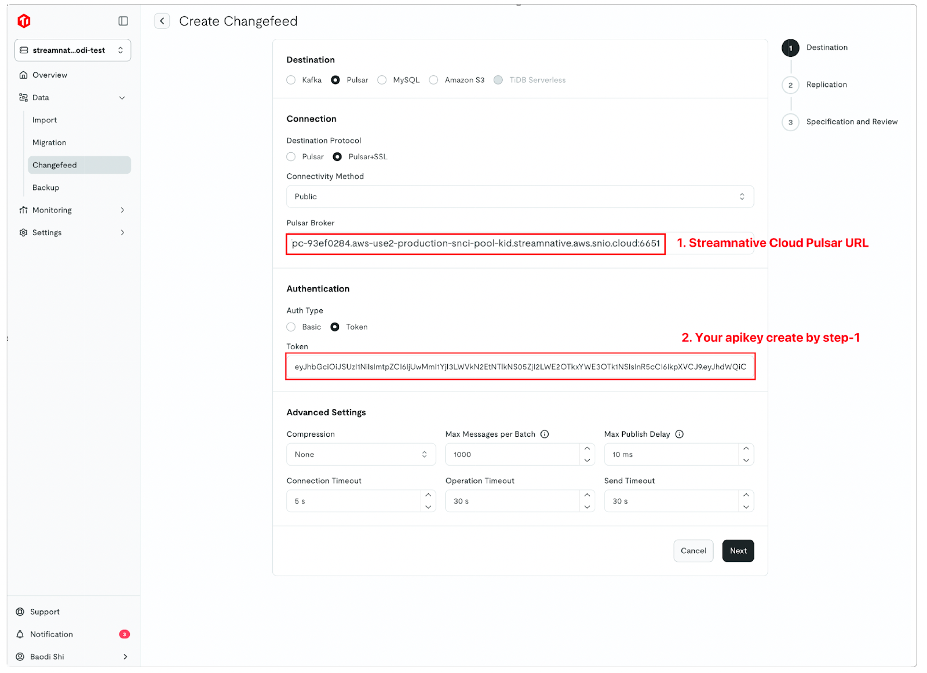This screenshot has height=673, width=927.
Task: Click the TiDB Cloud logo icon
Action: click(x=24, y=21)
